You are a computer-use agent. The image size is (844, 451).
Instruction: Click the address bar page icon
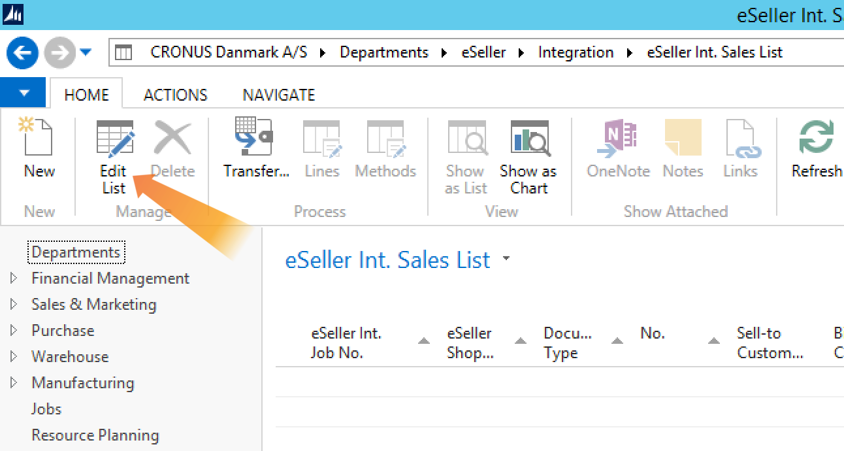click(x=123, y=53)
